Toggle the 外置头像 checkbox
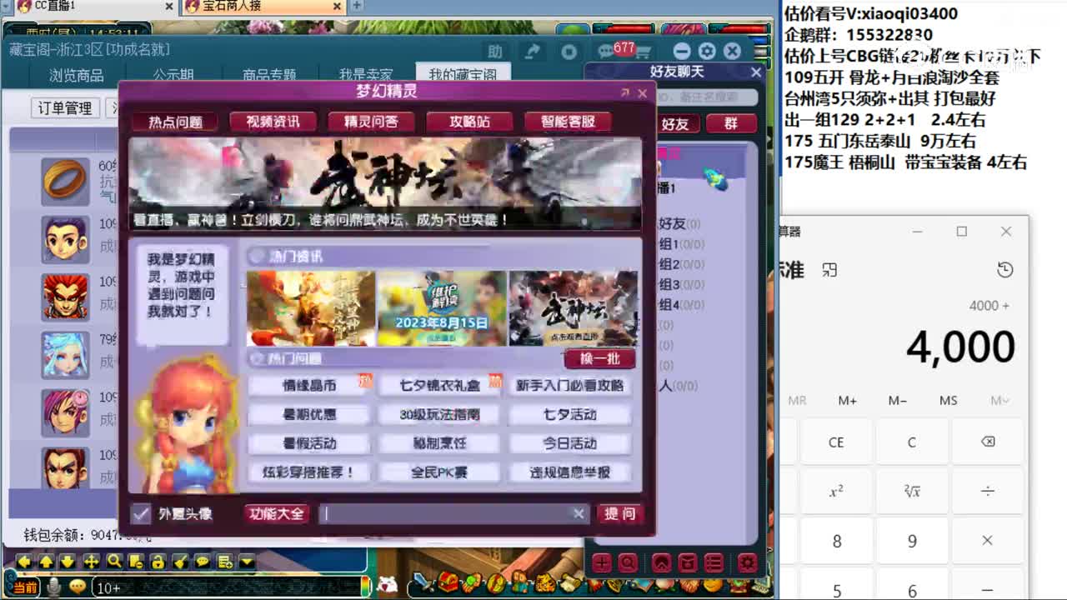1067x600 pixels. [x=140, y=514]
